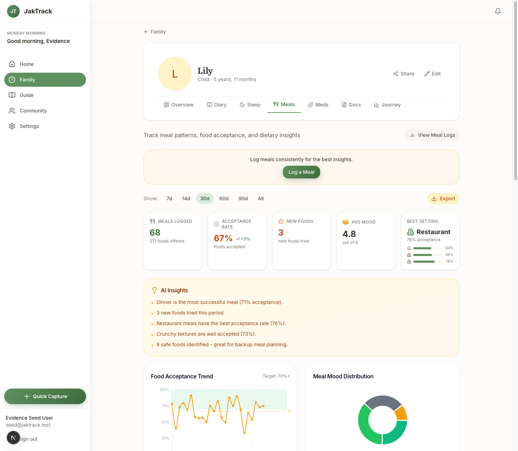
Task: Click the gray donut chart segment
Action: pyautogui.click(x=383, y=402)
